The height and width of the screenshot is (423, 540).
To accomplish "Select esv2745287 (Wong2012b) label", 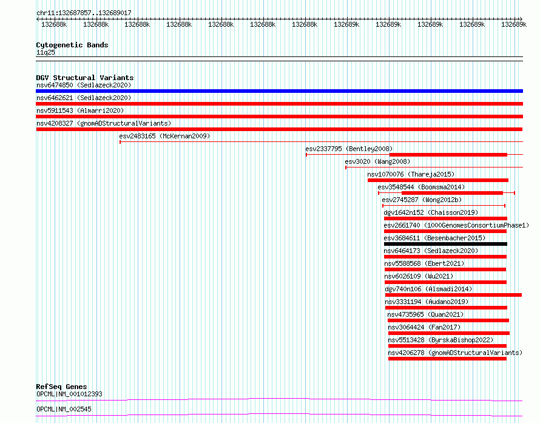I will (422, 200).
